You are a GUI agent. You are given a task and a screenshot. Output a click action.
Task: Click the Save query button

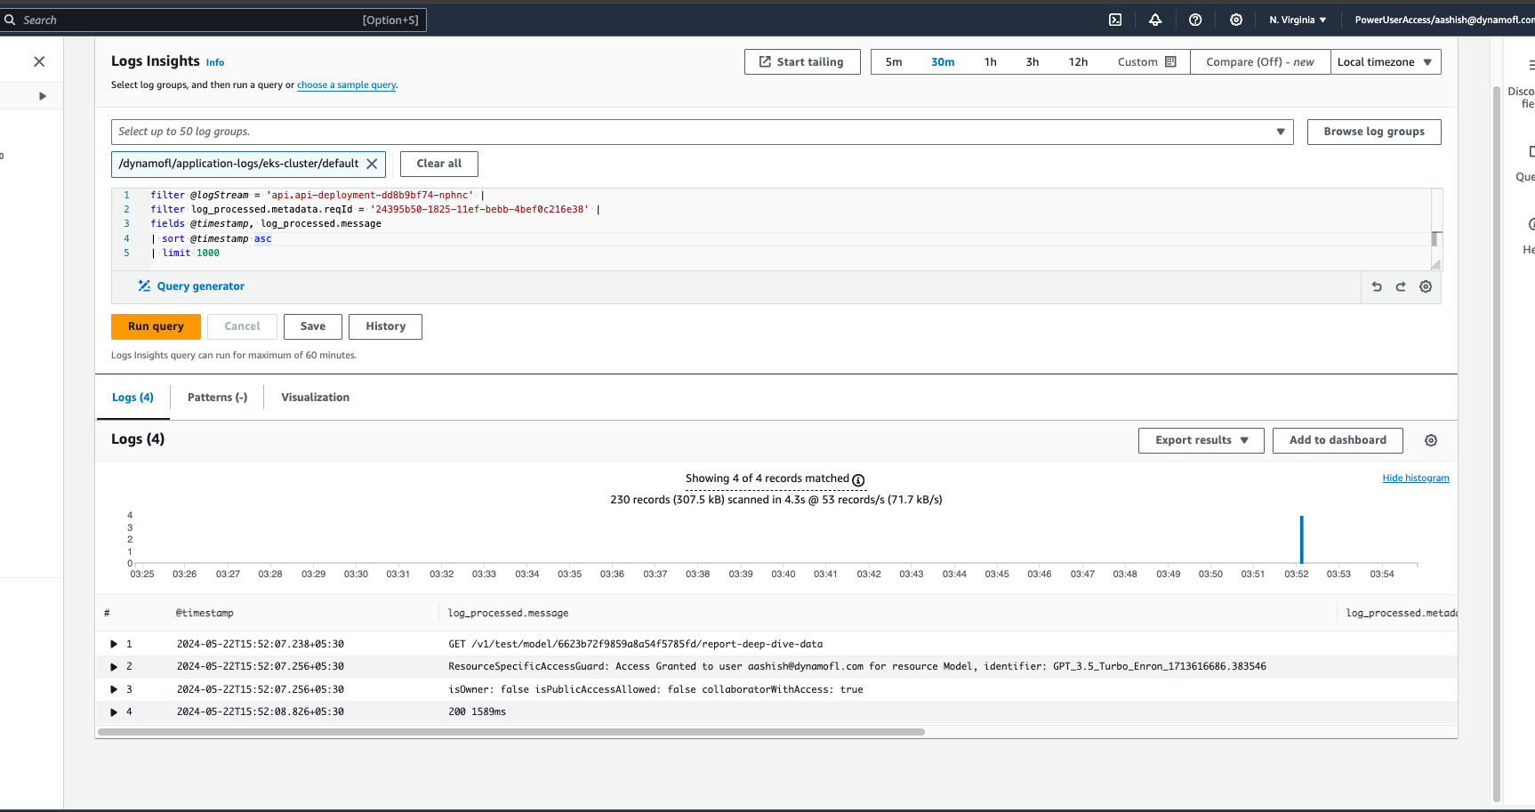pos(313,326)
